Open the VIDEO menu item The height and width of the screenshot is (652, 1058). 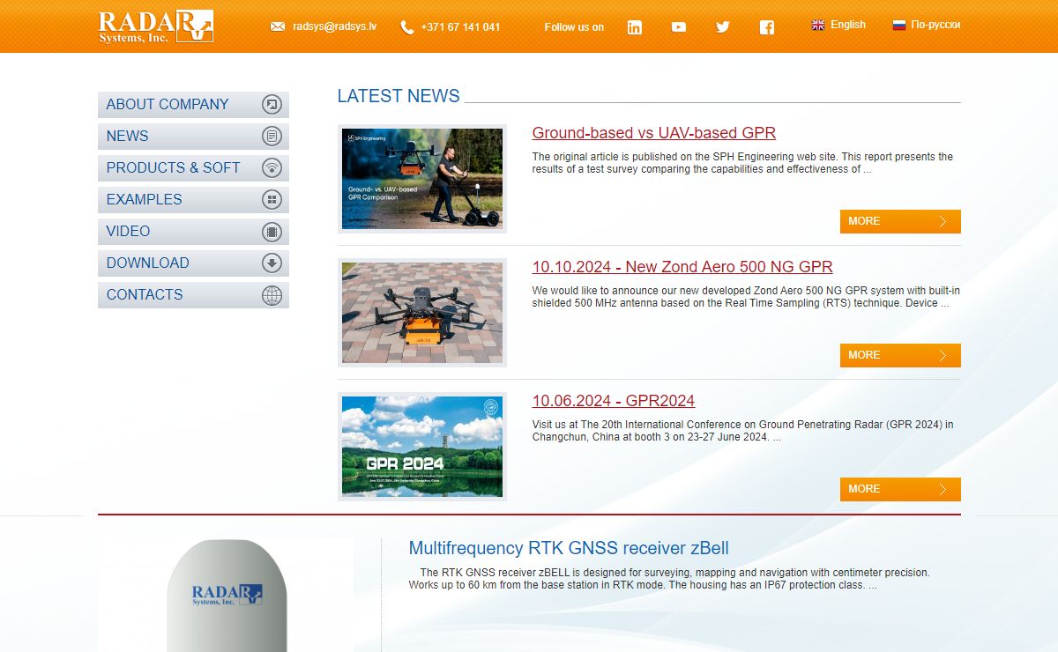tap(193, 232)
